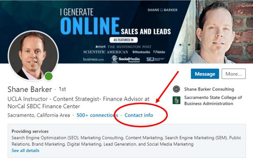The image size is (253, 165).
Task: Click the business.com logo in banner
Action: 92,59
